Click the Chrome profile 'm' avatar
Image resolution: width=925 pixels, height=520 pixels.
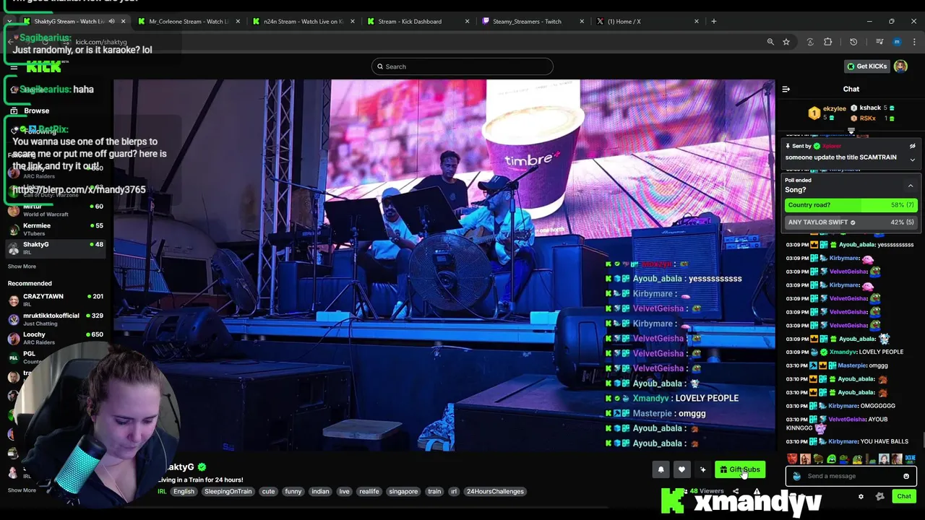tap(897, 42)
